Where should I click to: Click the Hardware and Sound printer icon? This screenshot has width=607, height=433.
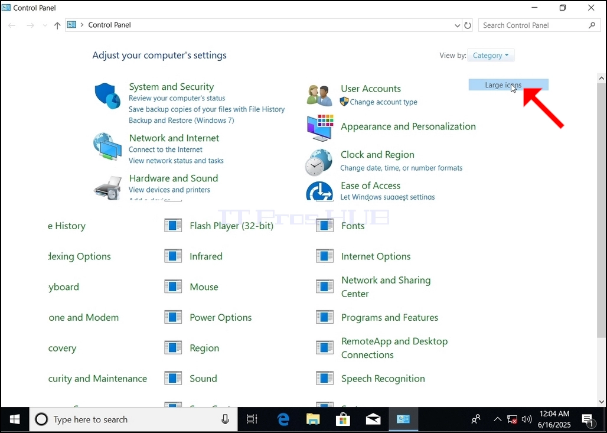coord(107,188)
